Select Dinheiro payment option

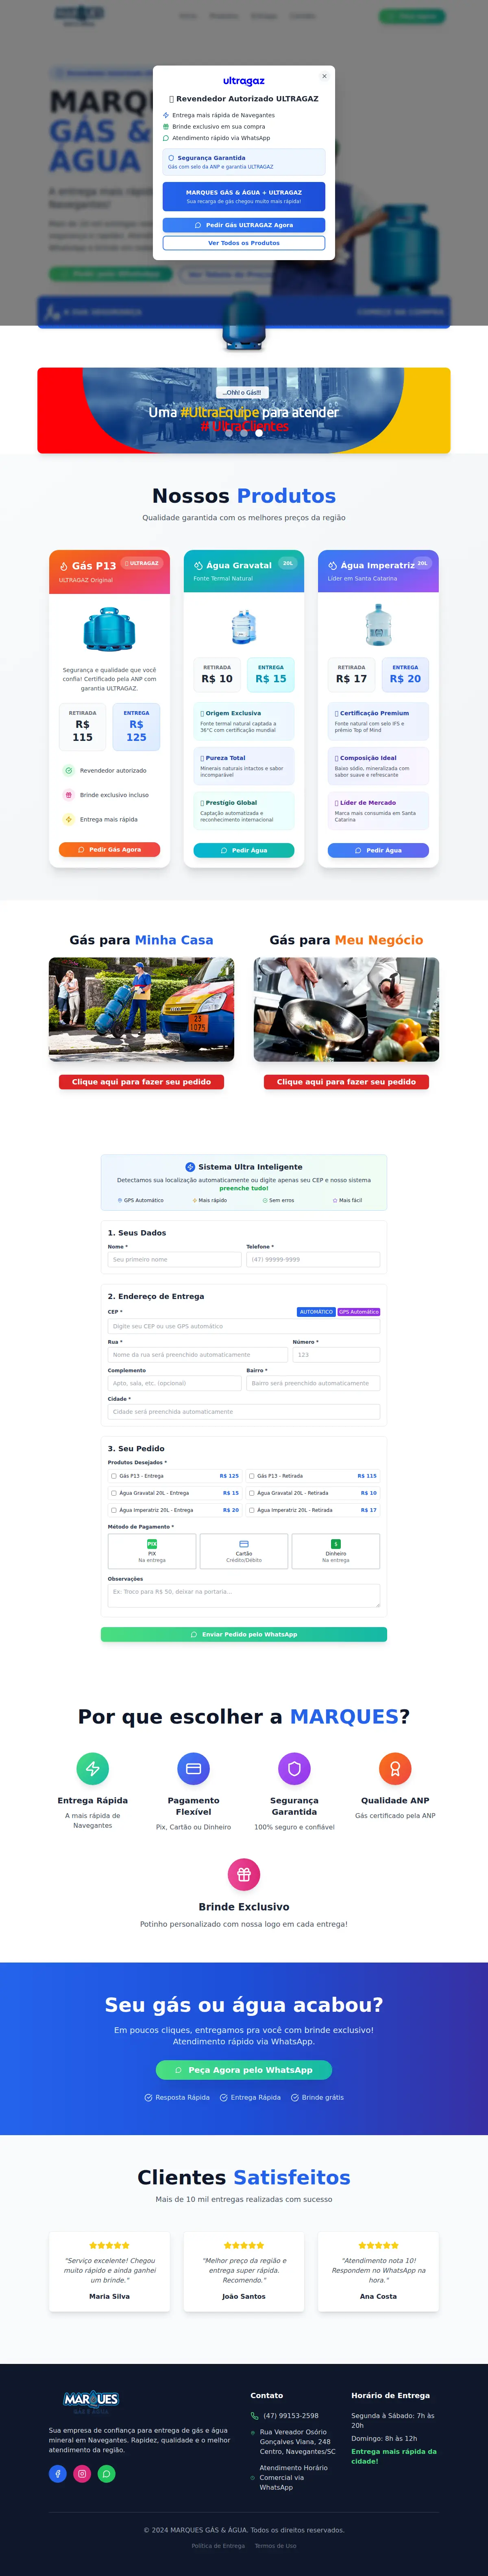[x=336, y=1551]
